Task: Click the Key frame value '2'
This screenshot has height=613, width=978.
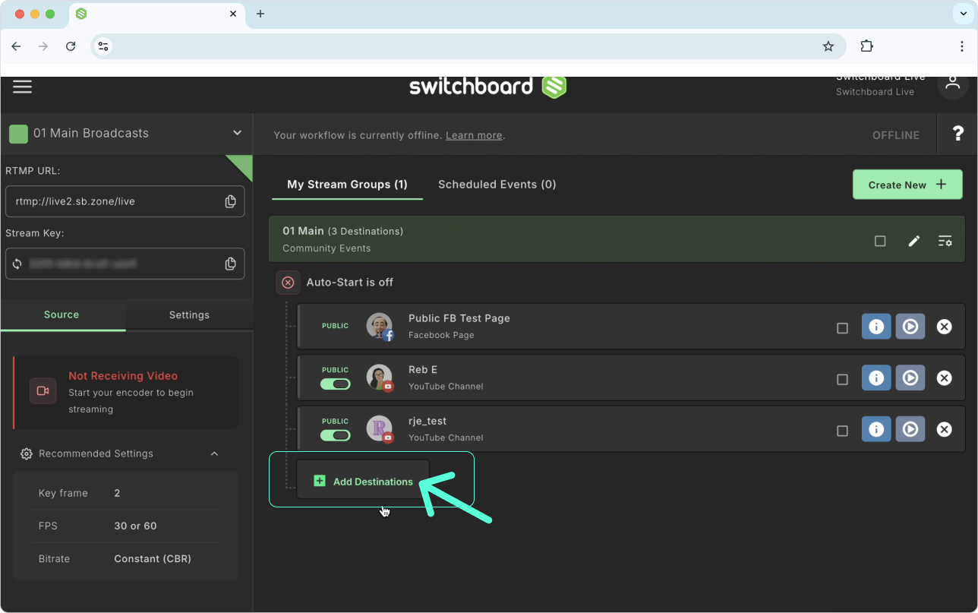Action: [x=118, y=493]
